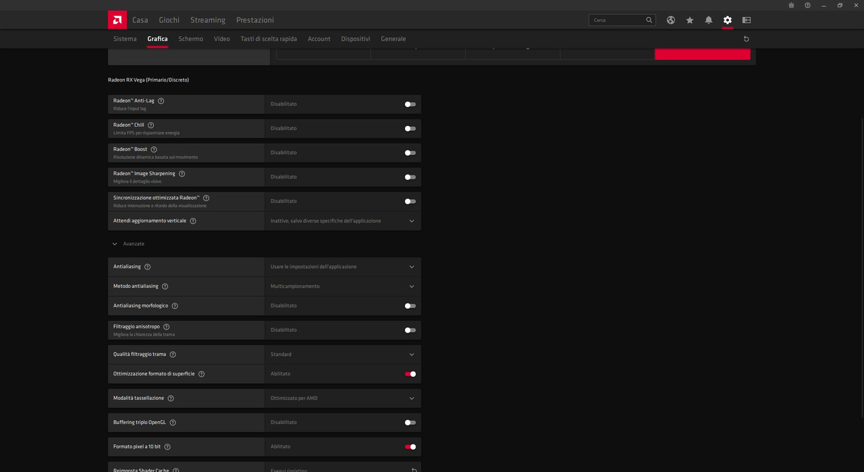Open Account tab

click(x=319, y=39)
